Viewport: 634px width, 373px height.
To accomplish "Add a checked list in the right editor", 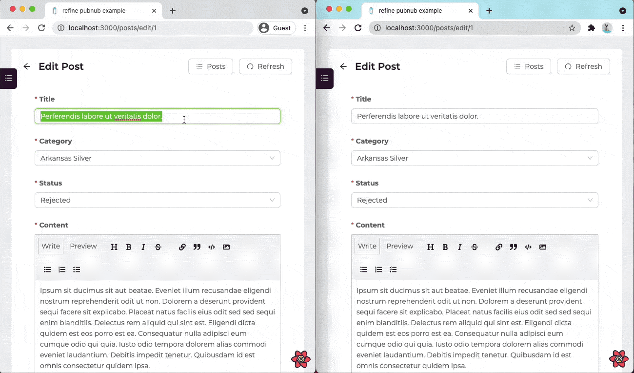I will coord(393,269).
